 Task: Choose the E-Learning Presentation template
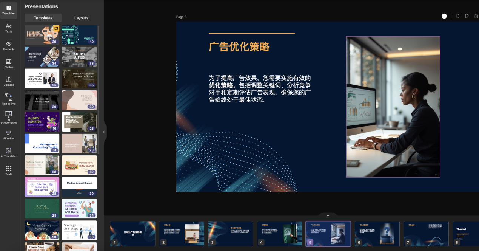42,35
